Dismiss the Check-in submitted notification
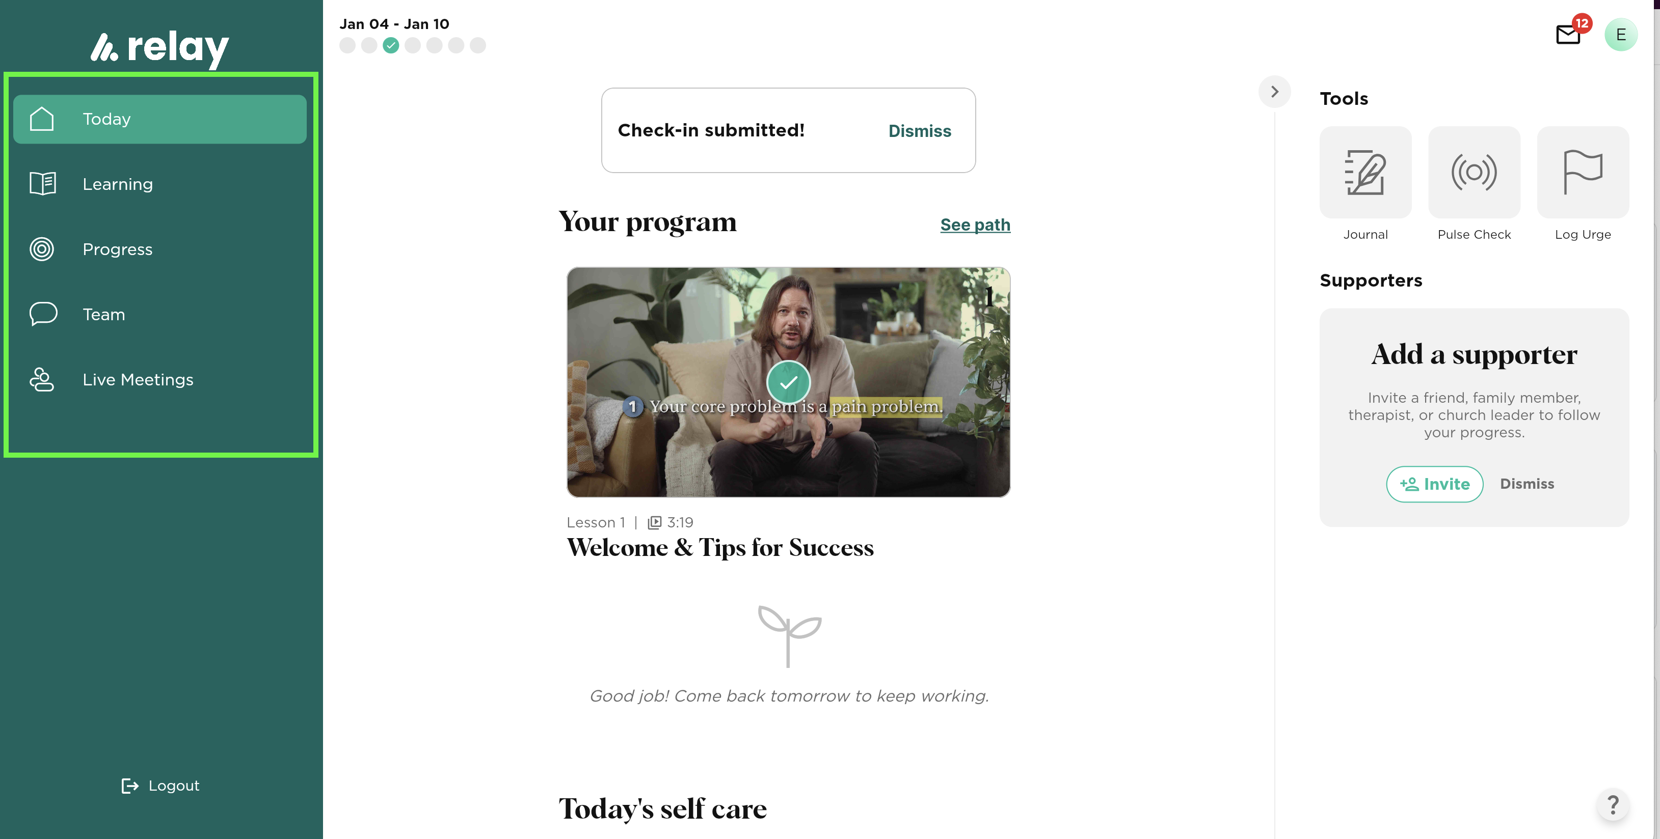Image resolution: width=1660 pixels, height=839 pixels. [x=919, y=131]
